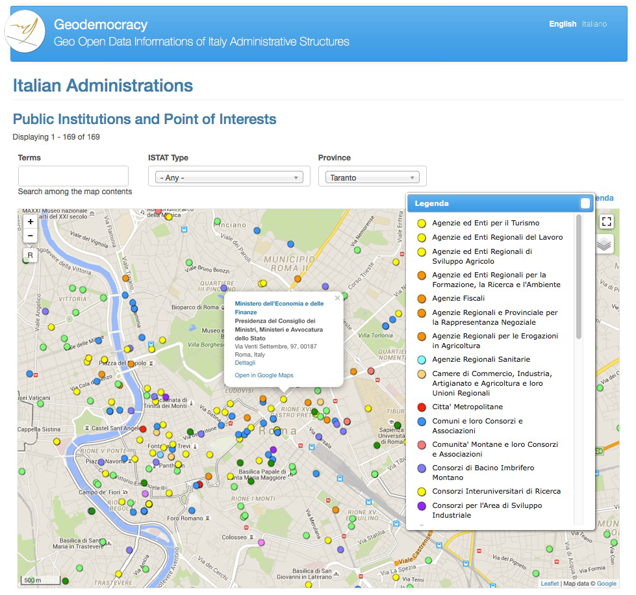Toggle map fullscreen mode
The image size is (636, 595).
(606, 222)
